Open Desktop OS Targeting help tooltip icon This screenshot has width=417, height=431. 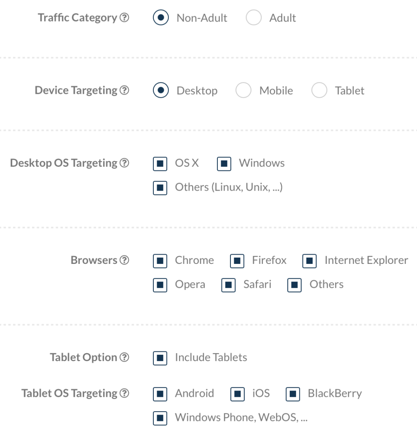click(x=124, y=163)
